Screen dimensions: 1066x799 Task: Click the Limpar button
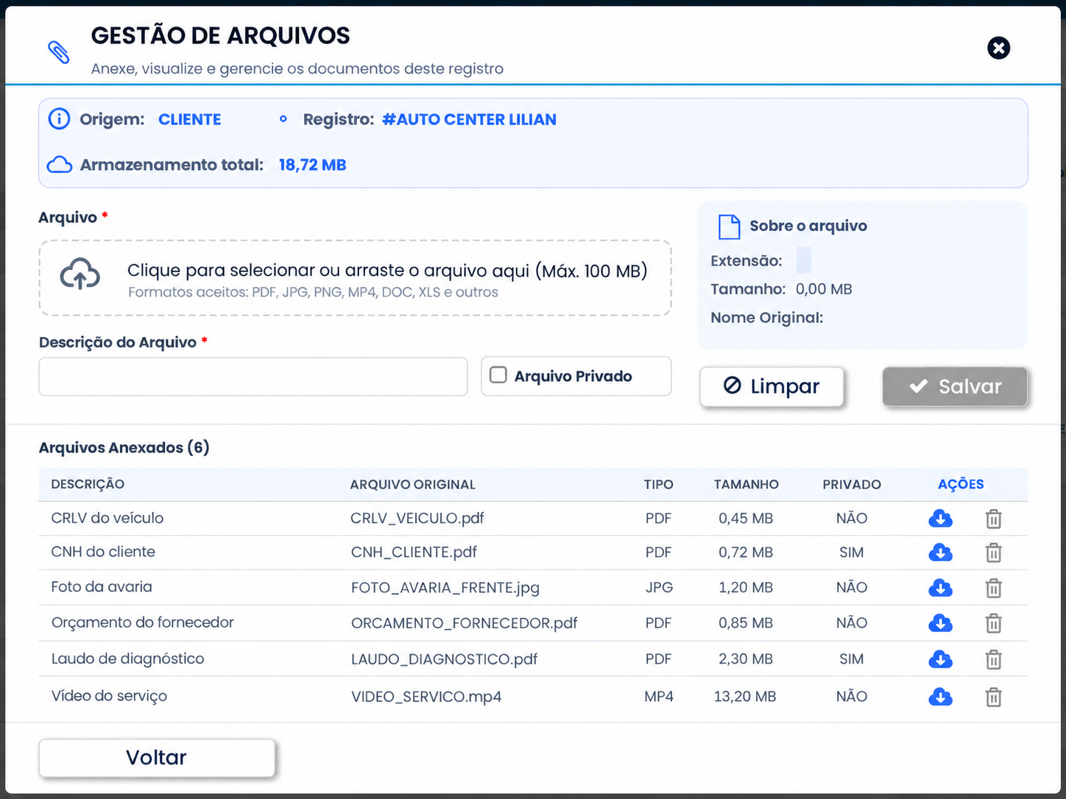[772, 386]
